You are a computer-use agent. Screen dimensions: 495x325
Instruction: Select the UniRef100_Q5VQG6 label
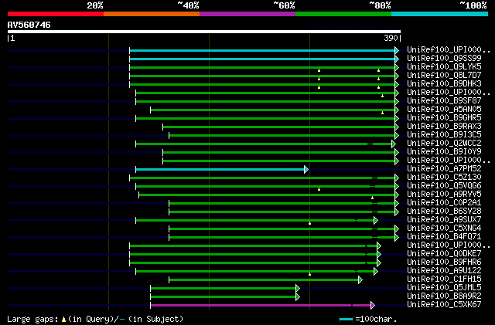tap(444, 186)
